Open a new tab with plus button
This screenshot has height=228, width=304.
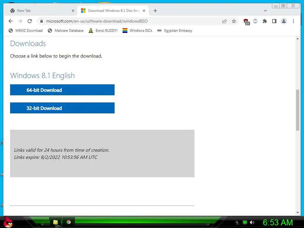pyautogui.click(x=155, y=11)
